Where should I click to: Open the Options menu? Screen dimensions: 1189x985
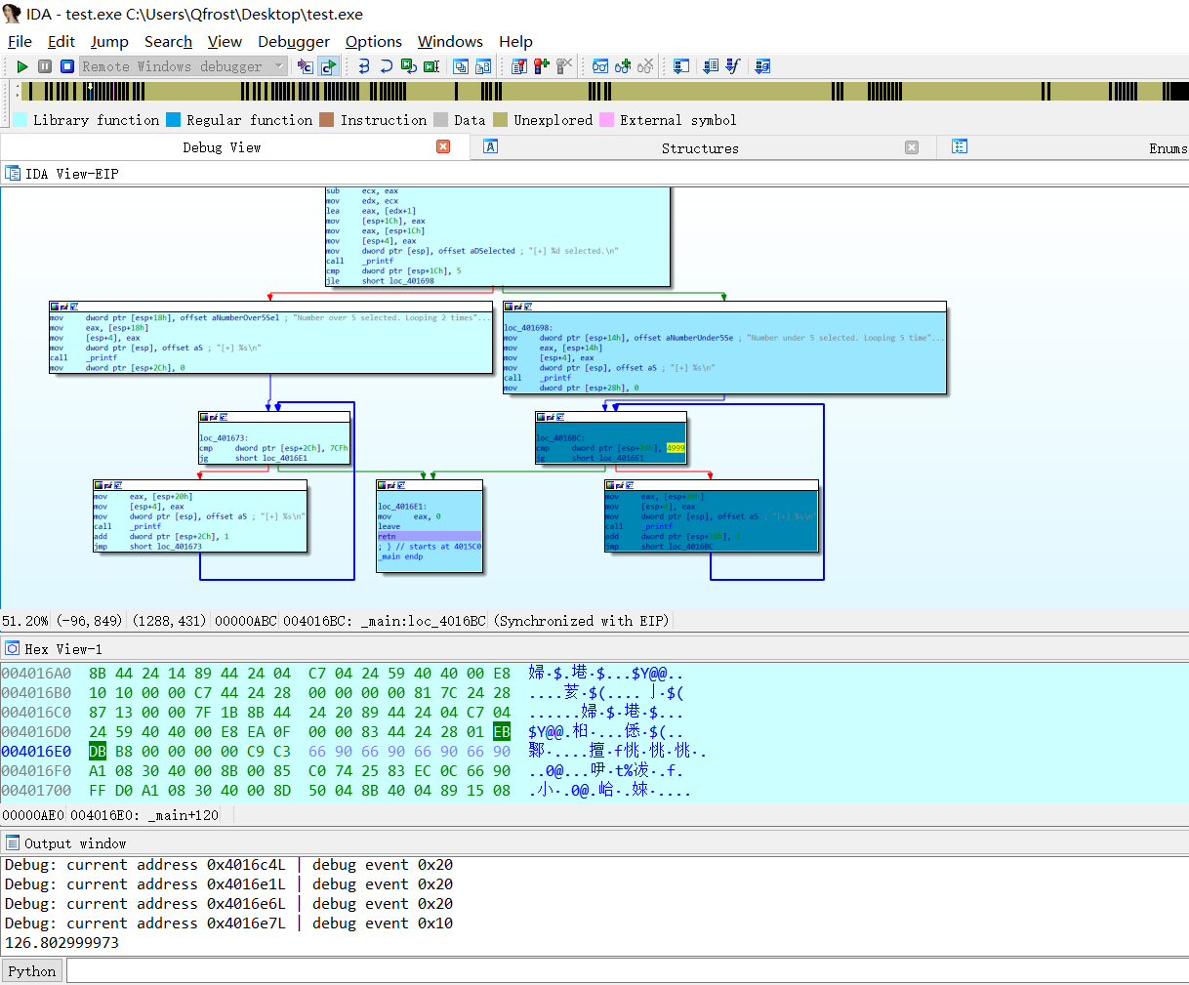(374, 41)
